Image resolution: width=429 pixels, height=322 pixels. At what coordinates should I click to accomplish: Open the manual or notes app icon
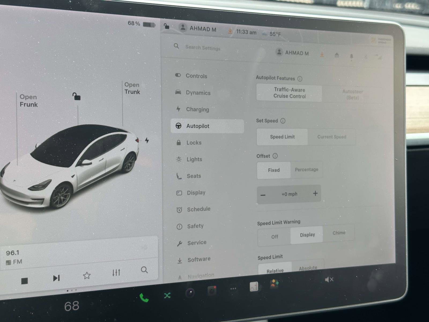click(x=254, y=287)
